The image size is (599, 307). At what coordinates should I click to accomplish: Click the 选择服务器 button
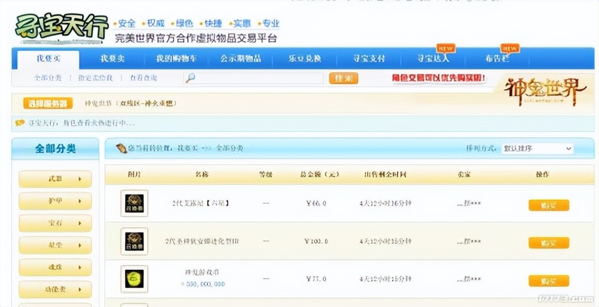click(48, 104)
